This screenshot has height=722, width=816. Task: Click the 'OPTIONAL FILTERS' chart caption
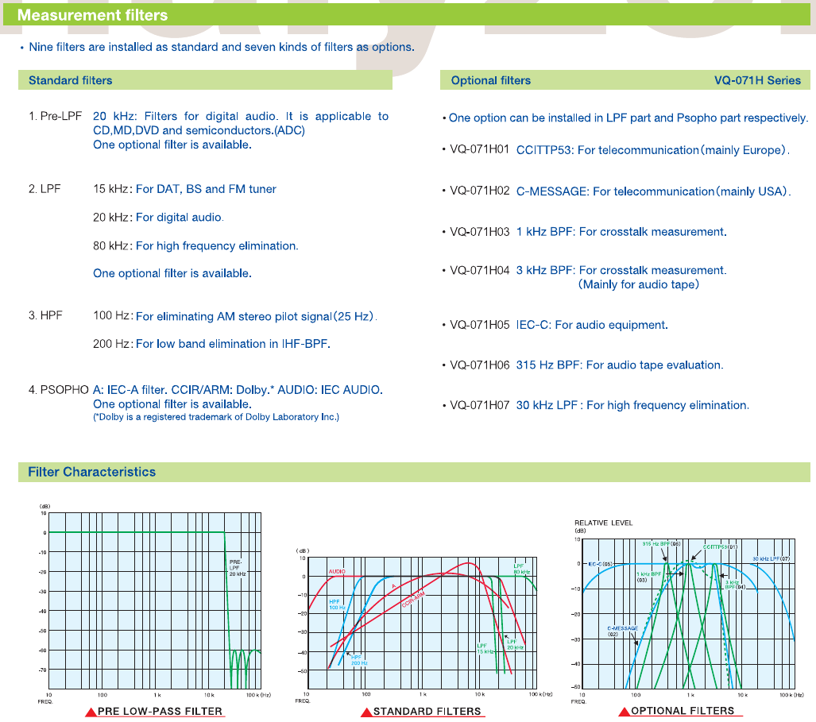click(683, 711)
